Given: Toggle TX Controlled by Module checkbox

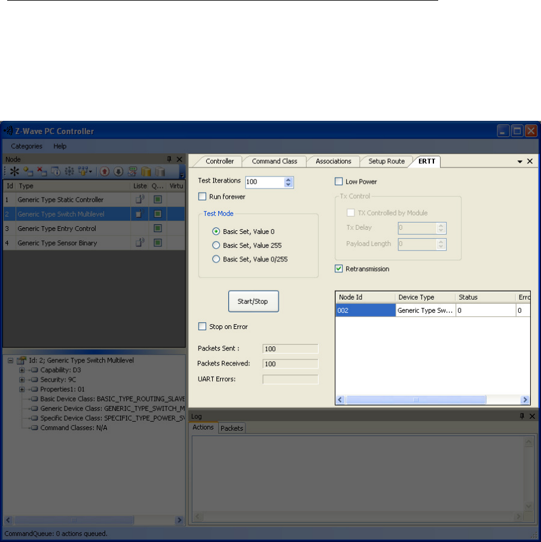Looking at the screenshot, I should [351, 212].
